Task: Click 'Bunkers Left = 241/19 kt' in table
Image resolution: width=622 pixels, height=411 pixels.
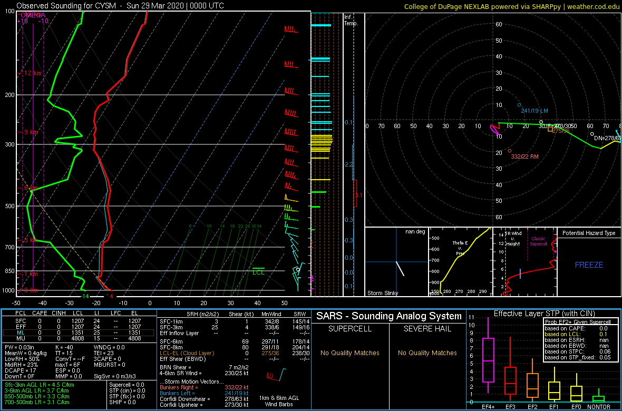Action: tap(204, 393)
